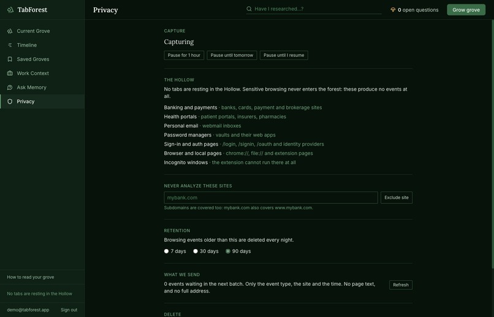Choose 30 days retention option
This screenshot has width=494, height=317.
[x=196, y=251]
